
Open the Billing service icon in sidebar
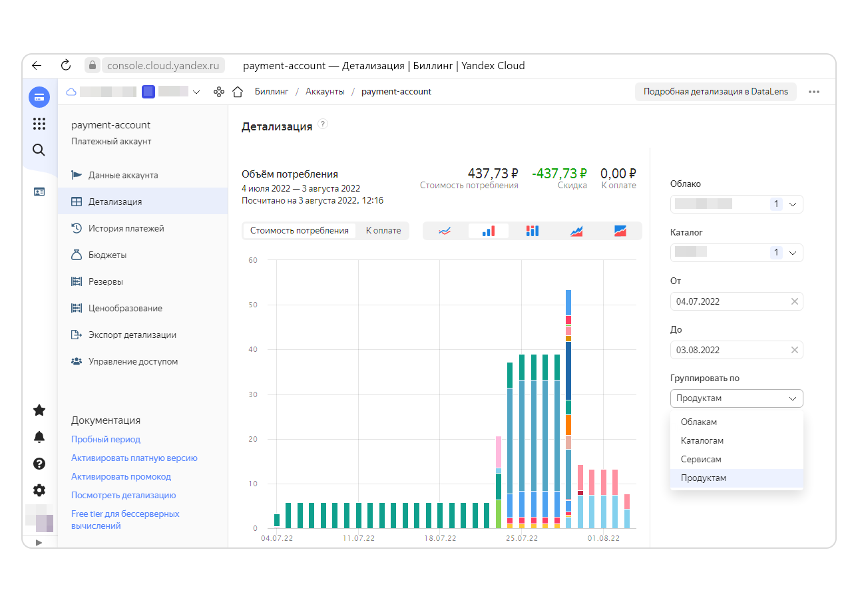pyautogui.click(x=39, y=97)
